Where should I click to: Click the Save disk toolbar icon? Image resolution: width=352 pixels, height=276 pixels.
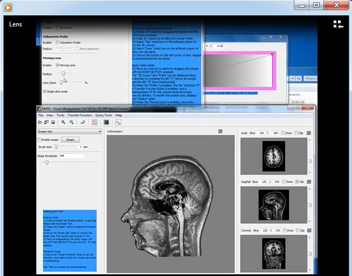tap(53, 122)
